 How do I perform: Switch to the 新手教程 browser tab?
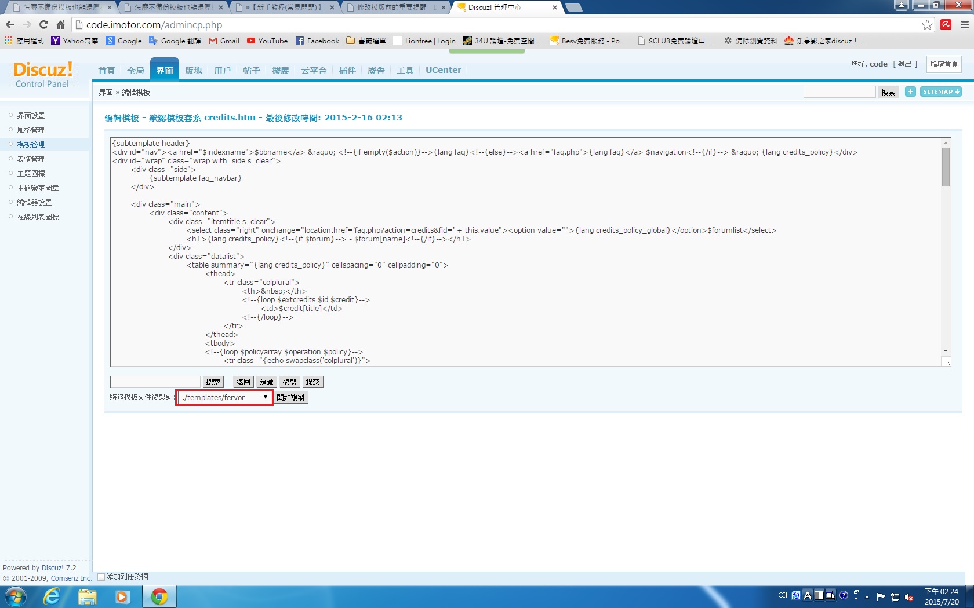285,8
